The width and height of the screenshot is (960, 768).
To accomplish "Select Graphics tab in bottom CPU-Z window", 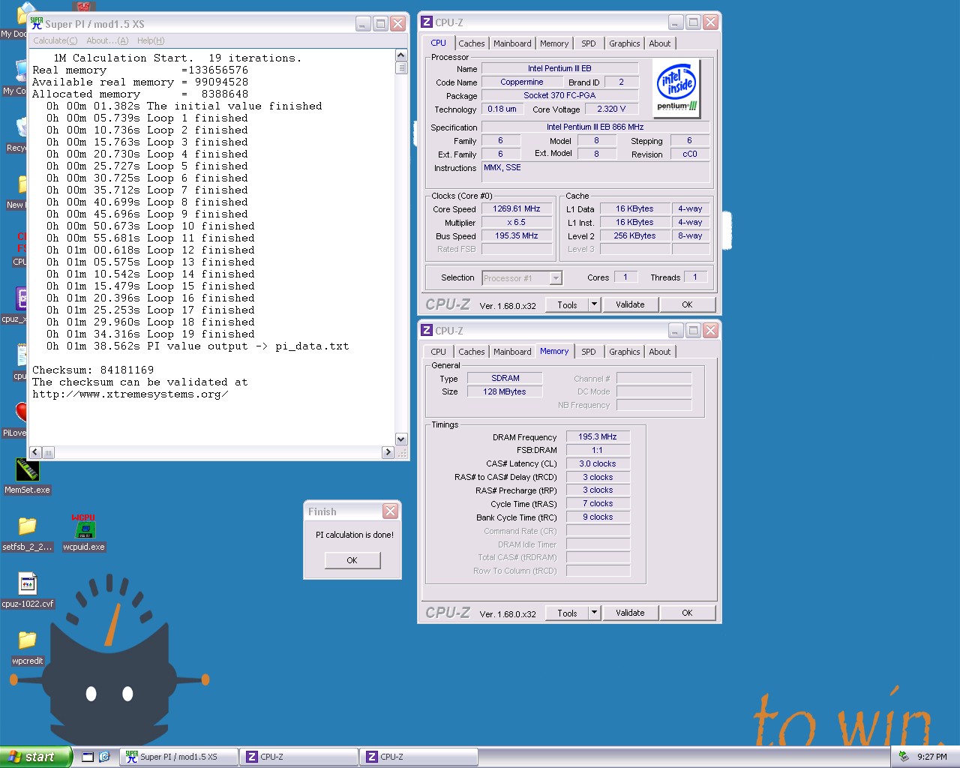I will click(x=625, y=352).
